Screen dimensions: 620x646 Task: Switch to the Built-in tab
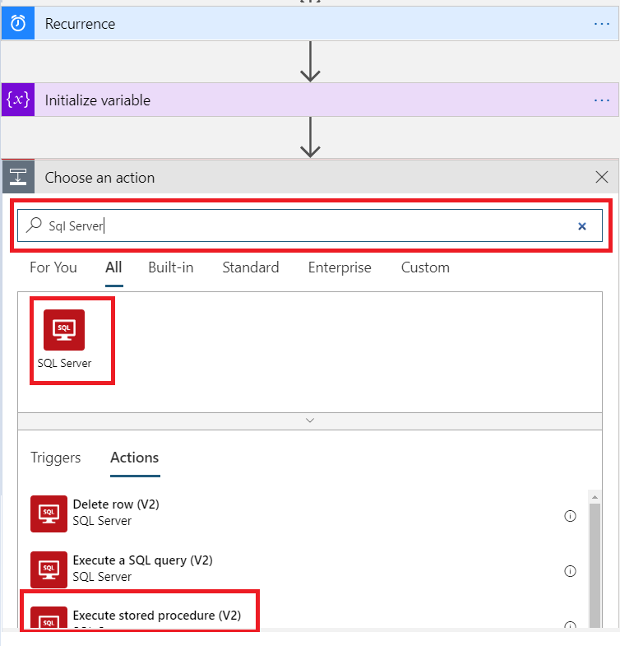171,267
